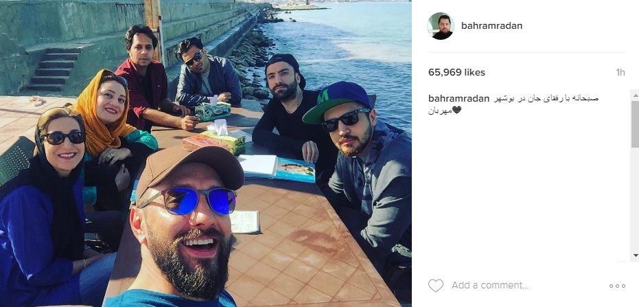The width and height of the screenshot is (639, 307).
Task: Click the comments scrollbar down arrow
Action: click(x=635, y=255)
